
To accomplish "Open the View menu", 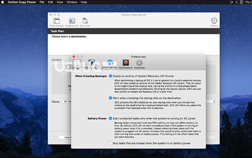I will click(x=60, y=2).
